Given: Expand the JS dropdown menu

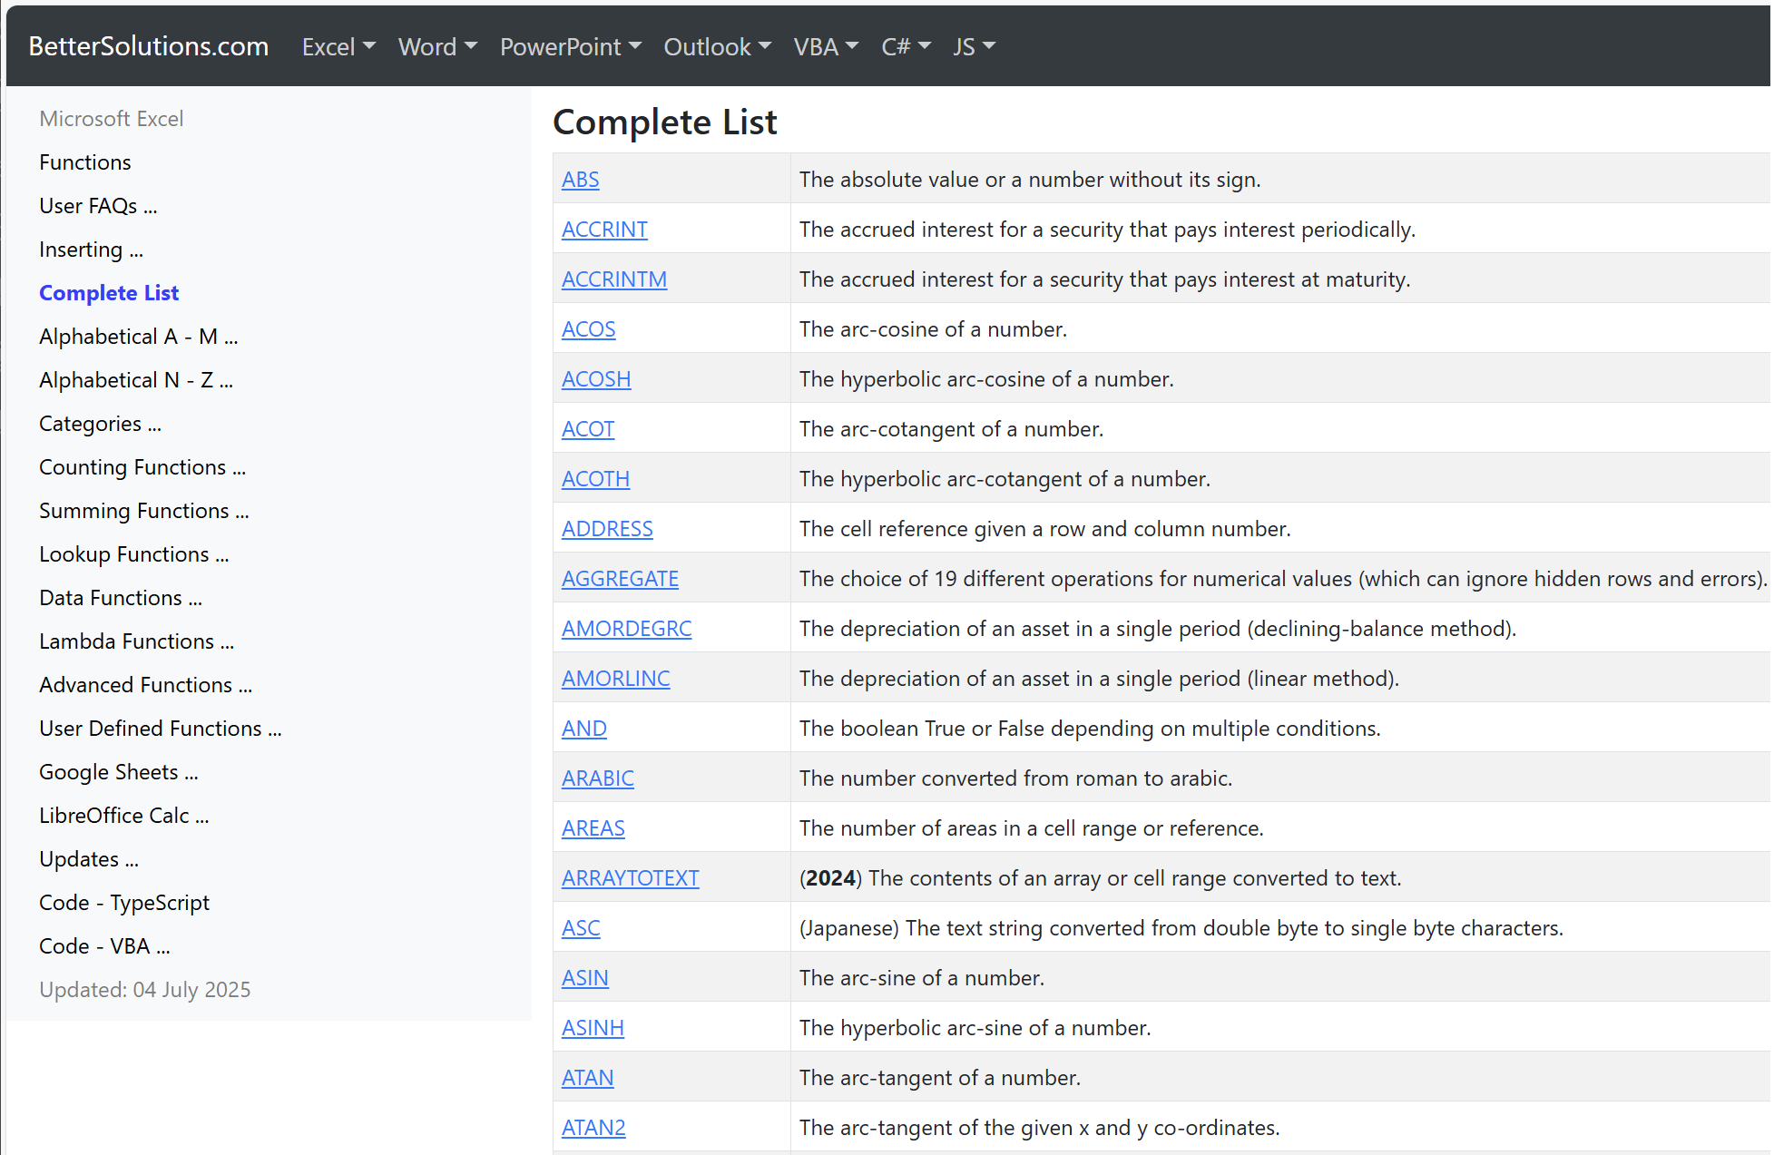Looking at the screenshot, I should (975, 46).
